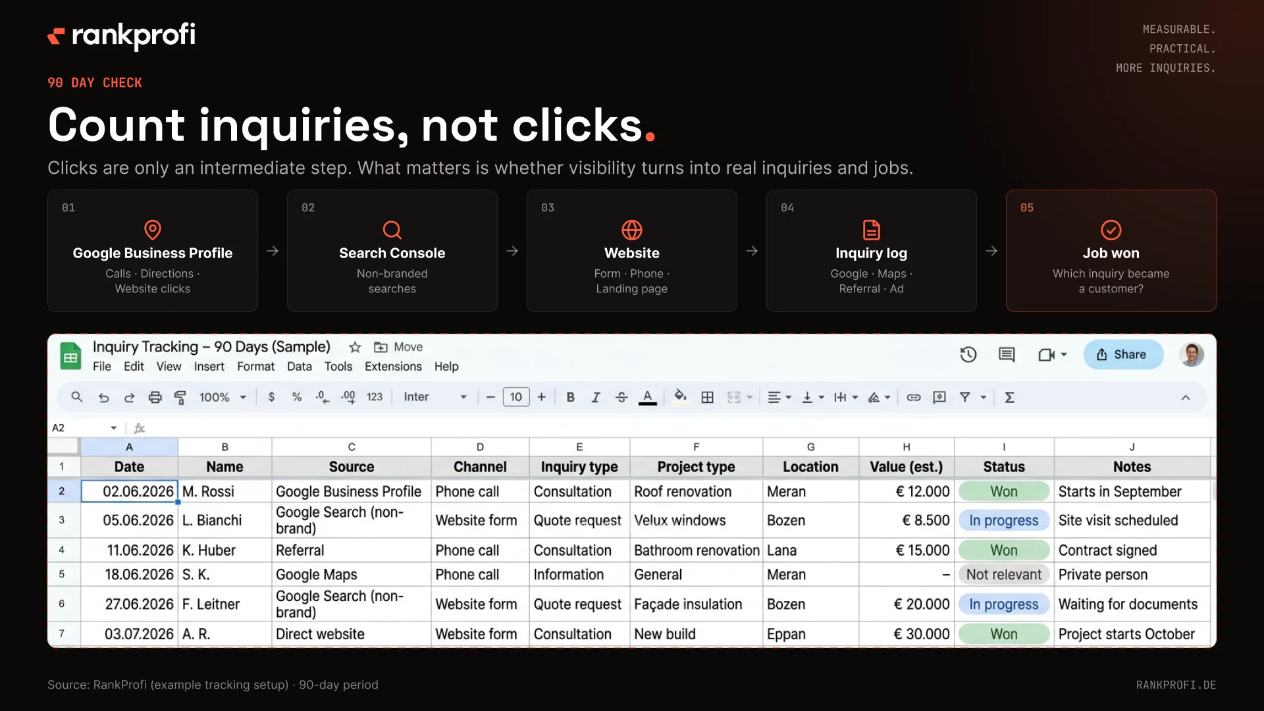Insert a link

point(913,397)
